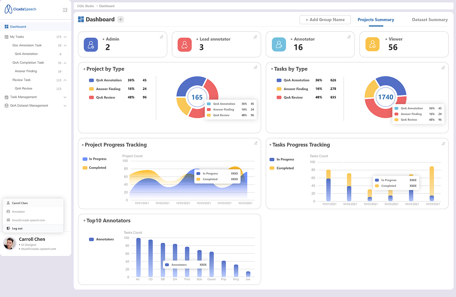
Task: Toggle Answer Finding legend in Tasks by Type
Action: click(x=292, y=89)
